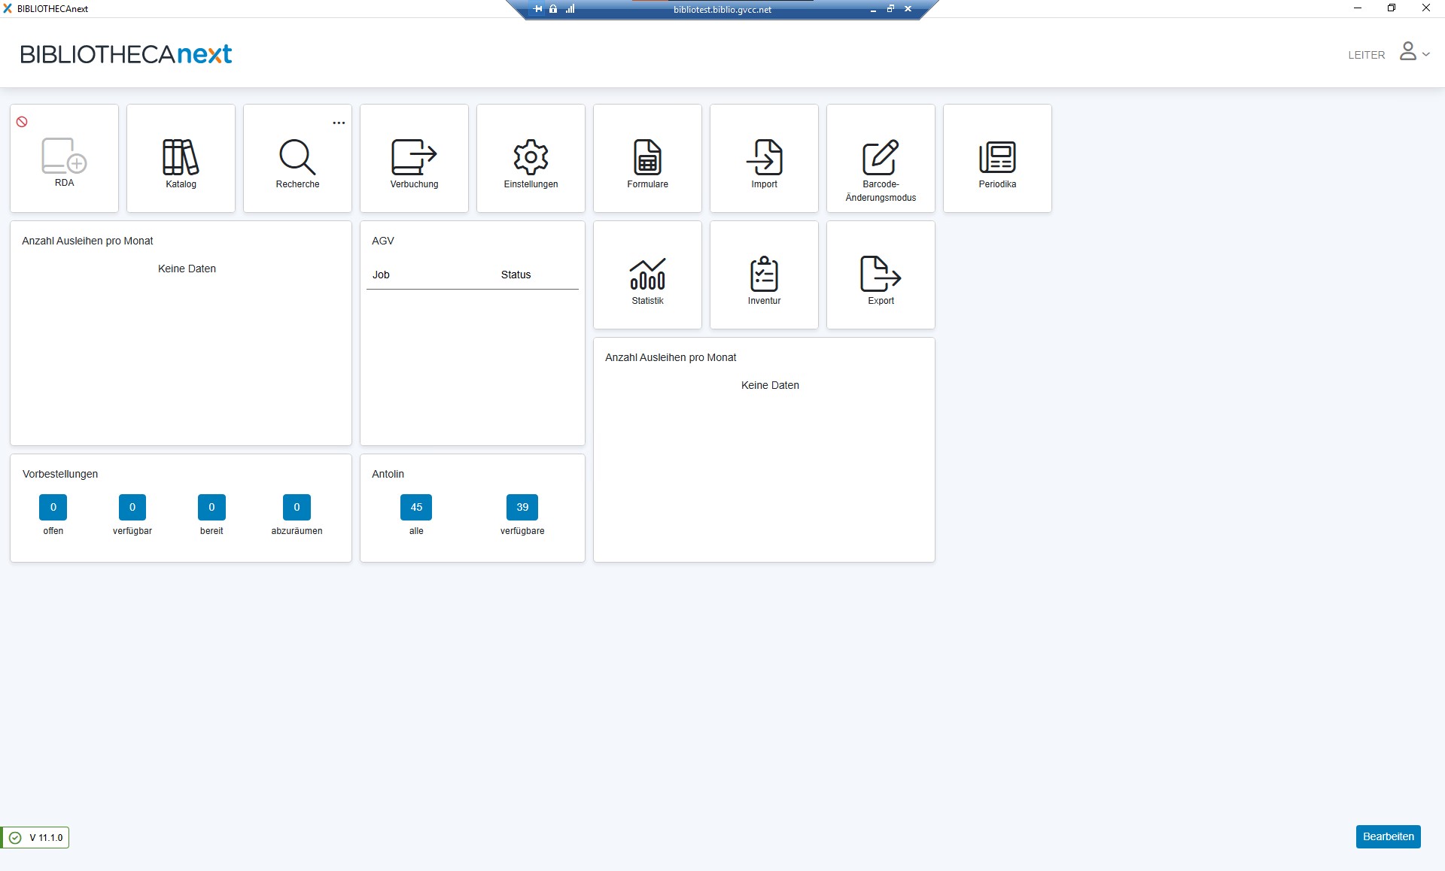1445x871 pixels.
Task: Click the Vorbestellungen widget title
Action: coord(60,474)
